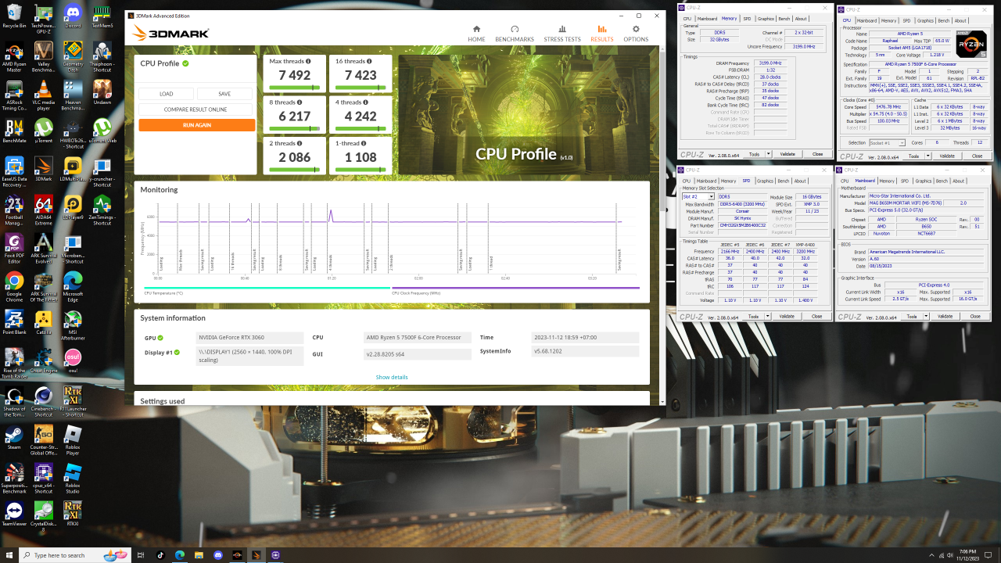Launch MSI Afterburner from the desktop
This screenshot has height=563, width=1001.
tap(73, 324)
